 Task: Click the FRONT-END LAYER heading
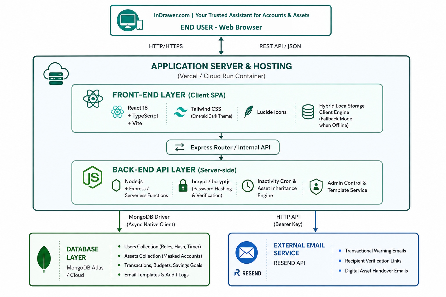[x=169, y=95]
